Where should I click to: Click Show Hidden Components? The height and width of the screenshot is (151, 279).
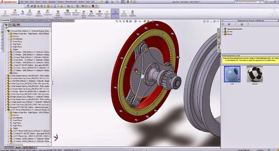click(x=58, y=15)
